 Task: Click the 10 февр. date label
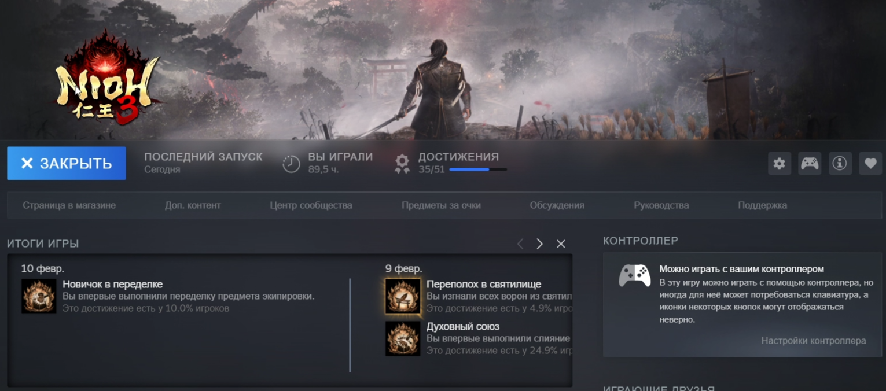coord(42,268)
